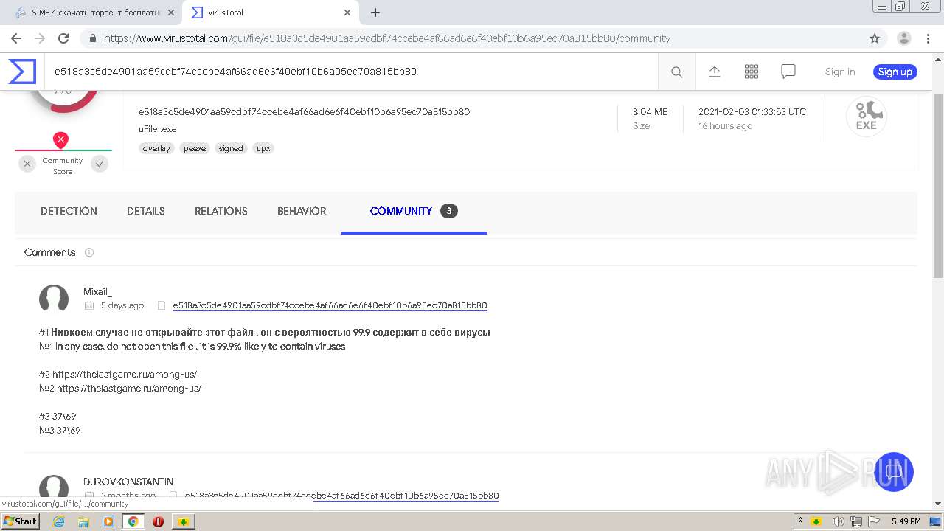Screen dimensions: 944x531
Task: Switch to the DETAILS tab
Action: (146, 211)
